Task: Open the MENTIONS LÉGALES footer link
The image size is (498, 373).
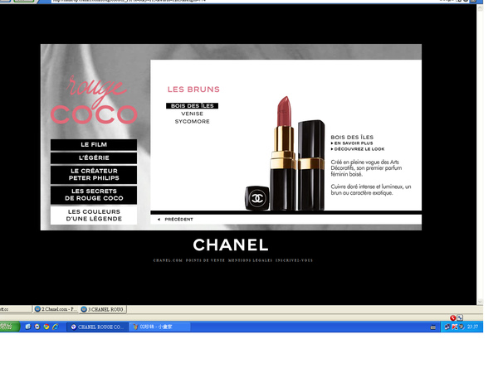Action: tap(251, 260)
